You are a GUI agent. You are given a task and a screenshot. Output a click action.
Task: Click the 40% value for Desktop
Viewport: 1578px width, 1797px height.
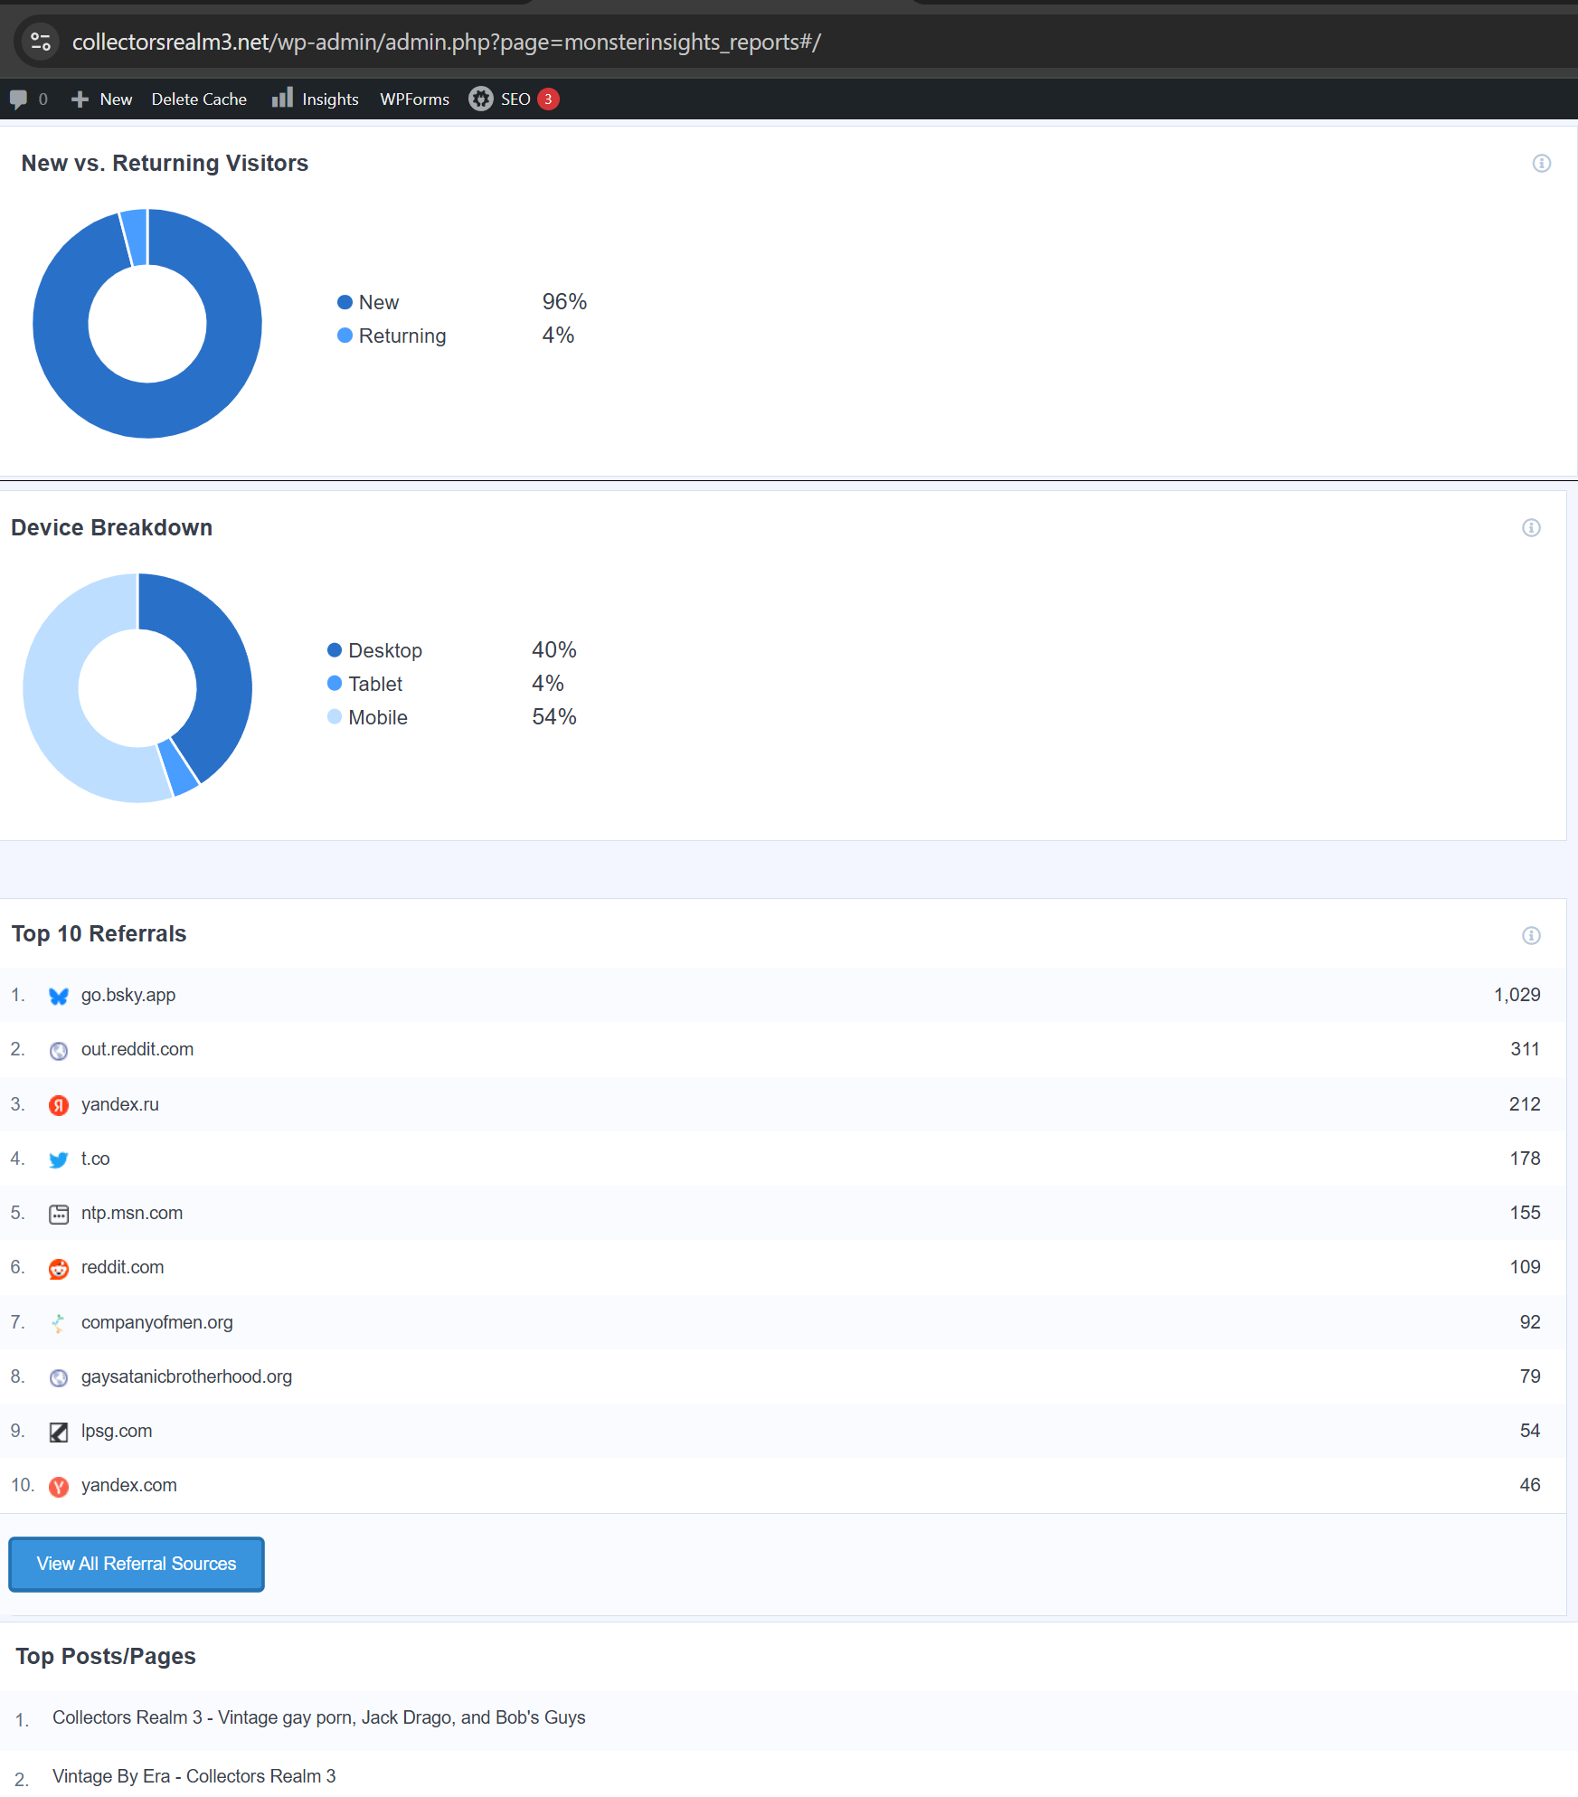[x=553, y=650]
